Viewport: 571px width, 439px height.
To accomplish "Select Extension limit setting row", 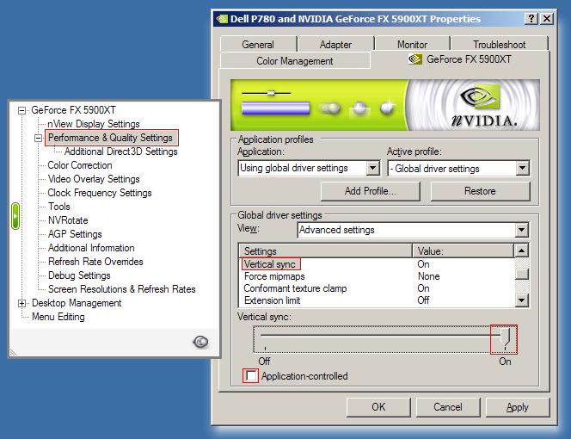I will tap(376, 300).
